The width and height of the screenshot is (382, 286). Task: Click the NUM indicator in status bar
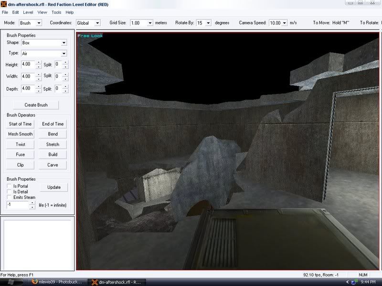click(363, 275)
